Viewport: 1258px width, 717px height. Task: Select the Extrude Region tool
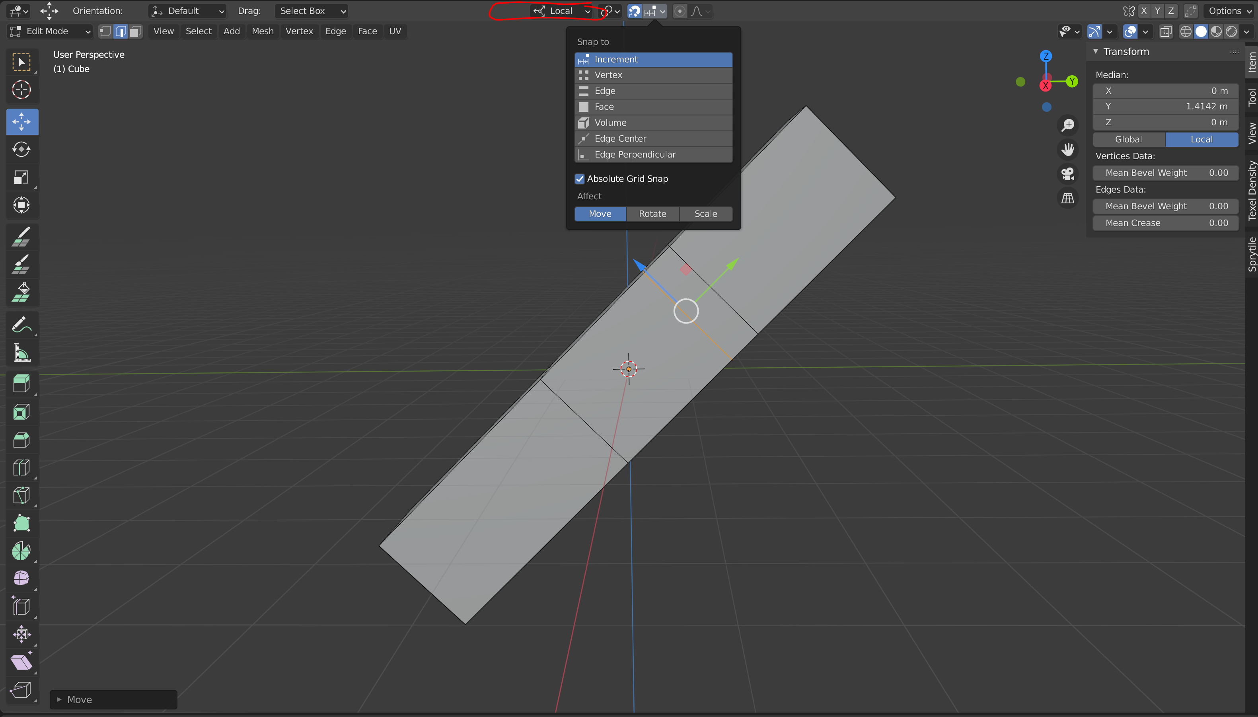21,384
